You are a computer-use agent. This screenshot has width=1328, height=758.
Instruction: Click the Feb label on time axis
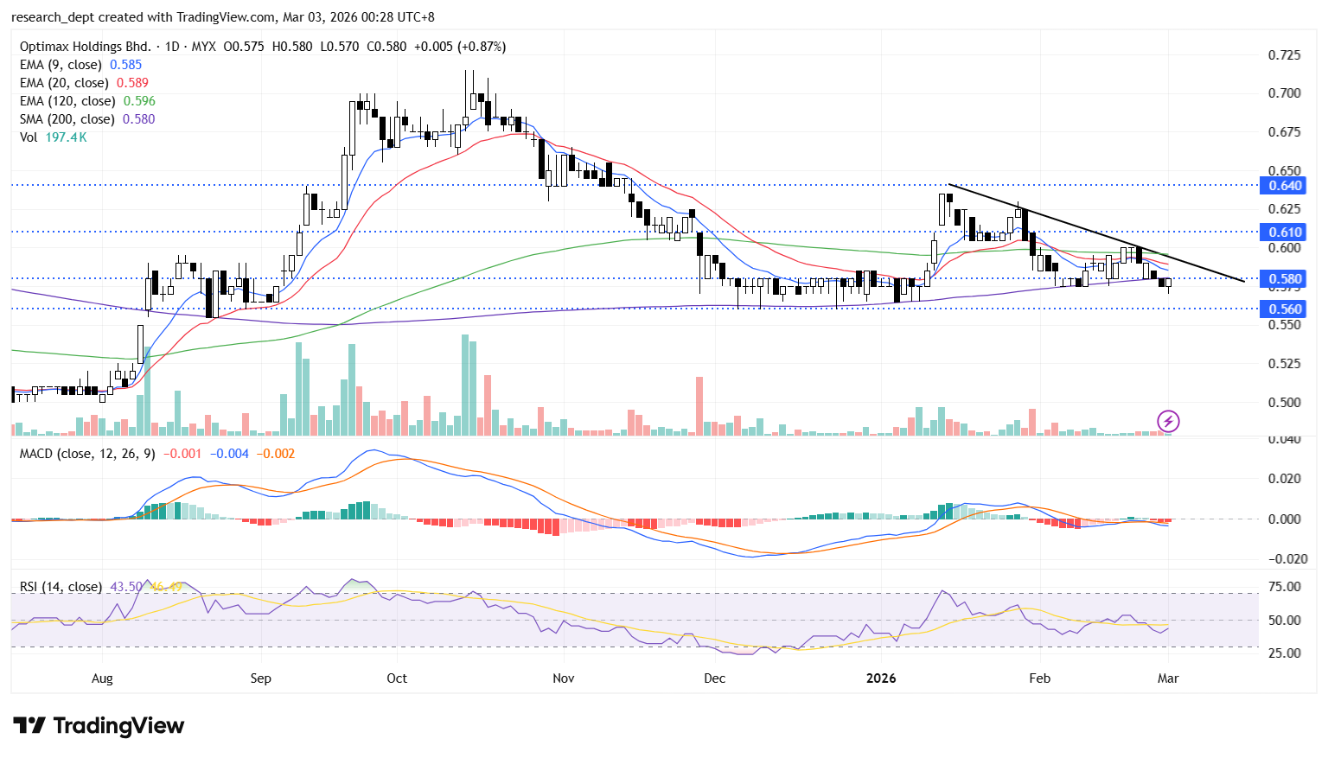1039,678
